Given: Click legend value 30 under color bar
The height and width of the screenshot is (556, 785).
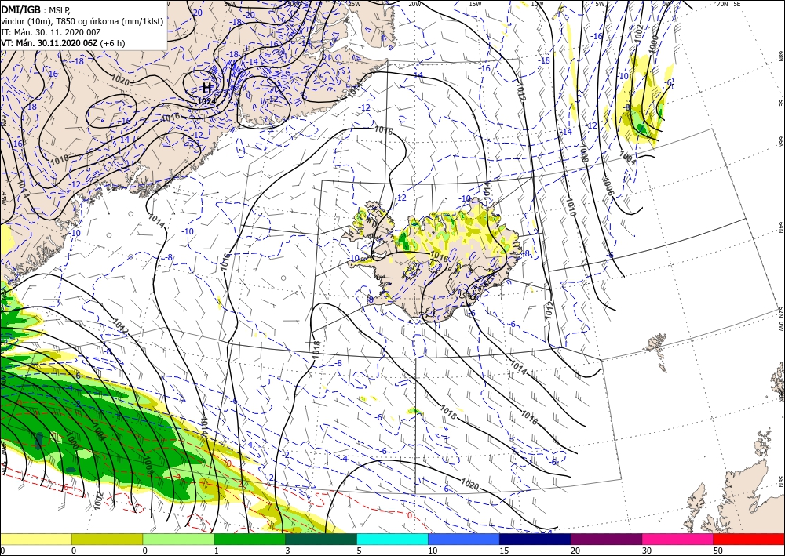Looking at the screenshot, I should [647, 551].
